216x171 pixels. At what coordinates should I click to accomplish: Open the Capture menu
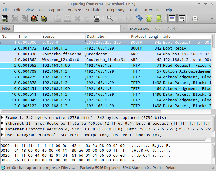pos(56,10)
